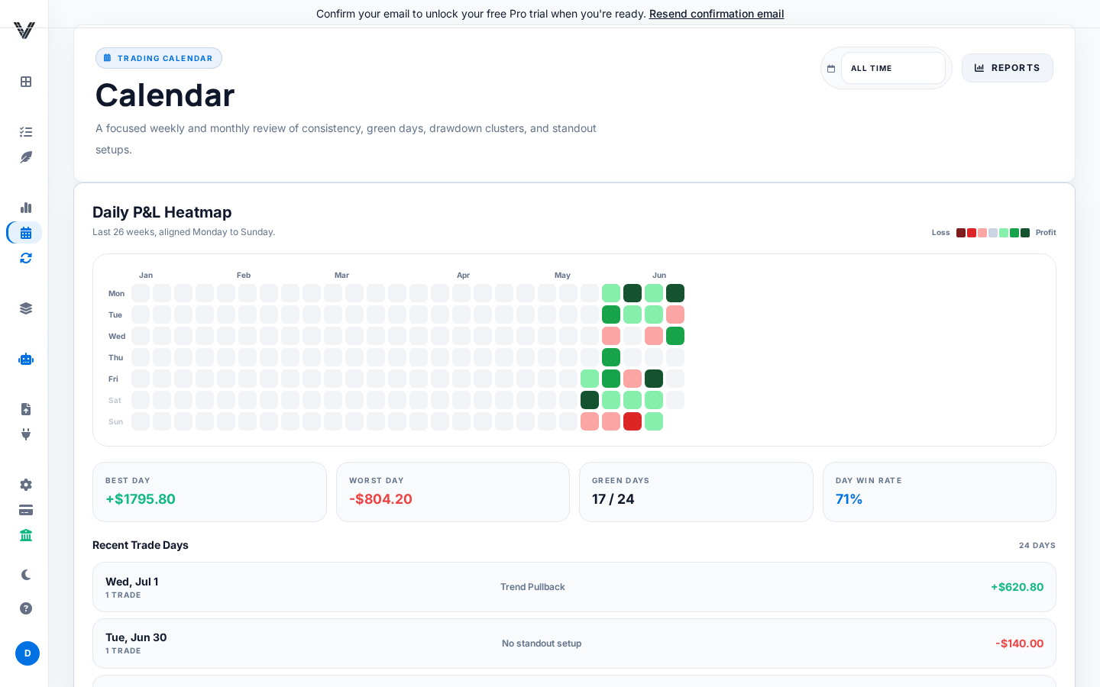Open the dashboard grid icon in sidebar
This screenshot has height=687, width=1100.
tap(26, 82)
